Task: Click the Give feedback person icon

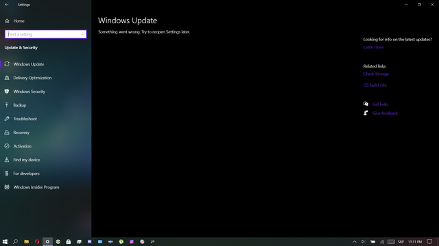Action: [366, 113]
